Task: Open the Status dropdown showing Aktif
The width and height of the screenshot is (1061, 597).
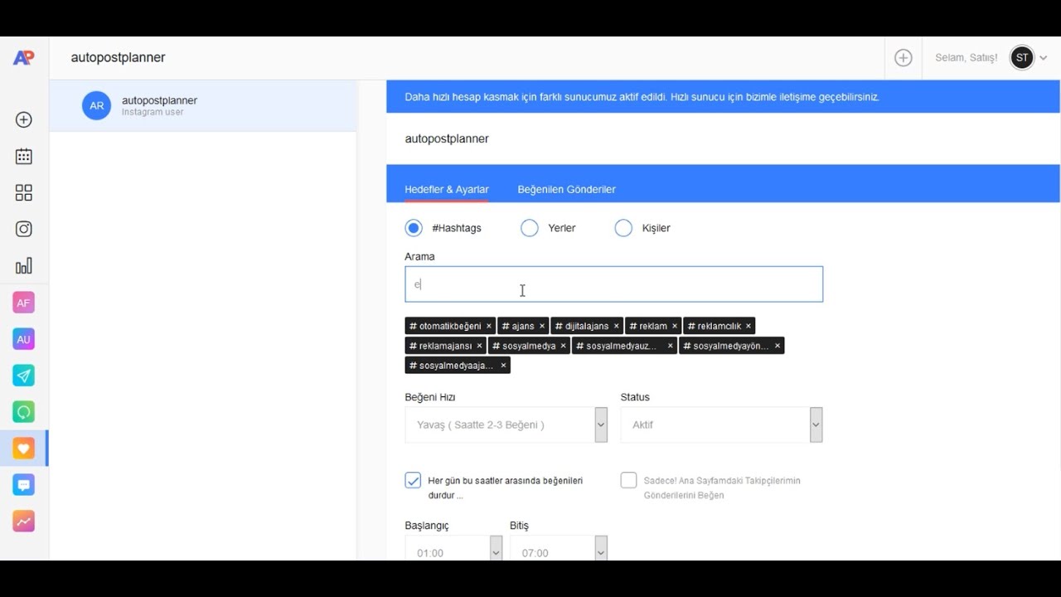Action: pos(721,425)
